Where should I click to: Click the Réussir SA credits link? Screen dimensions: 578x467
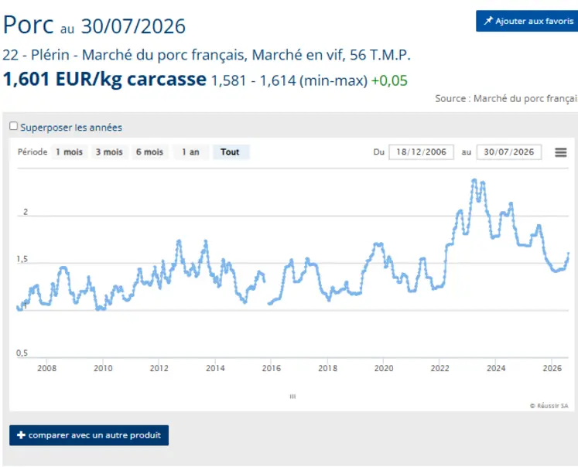(x=549, y=405)
